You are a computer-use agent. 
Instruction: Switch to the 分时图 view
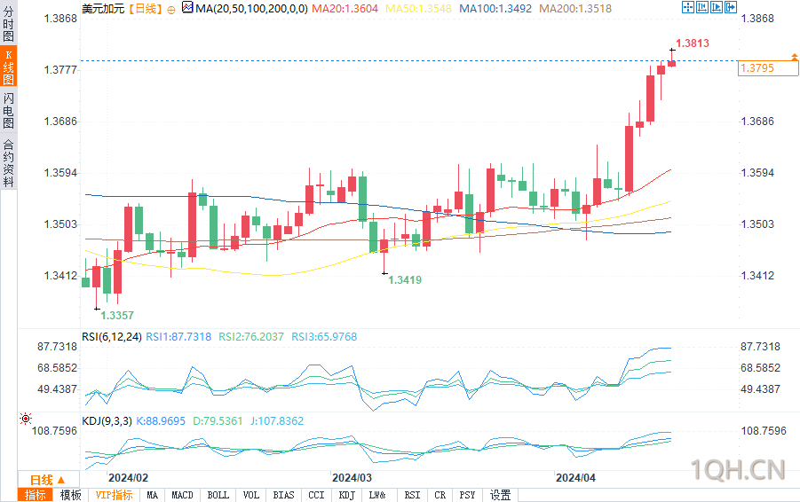8,23
